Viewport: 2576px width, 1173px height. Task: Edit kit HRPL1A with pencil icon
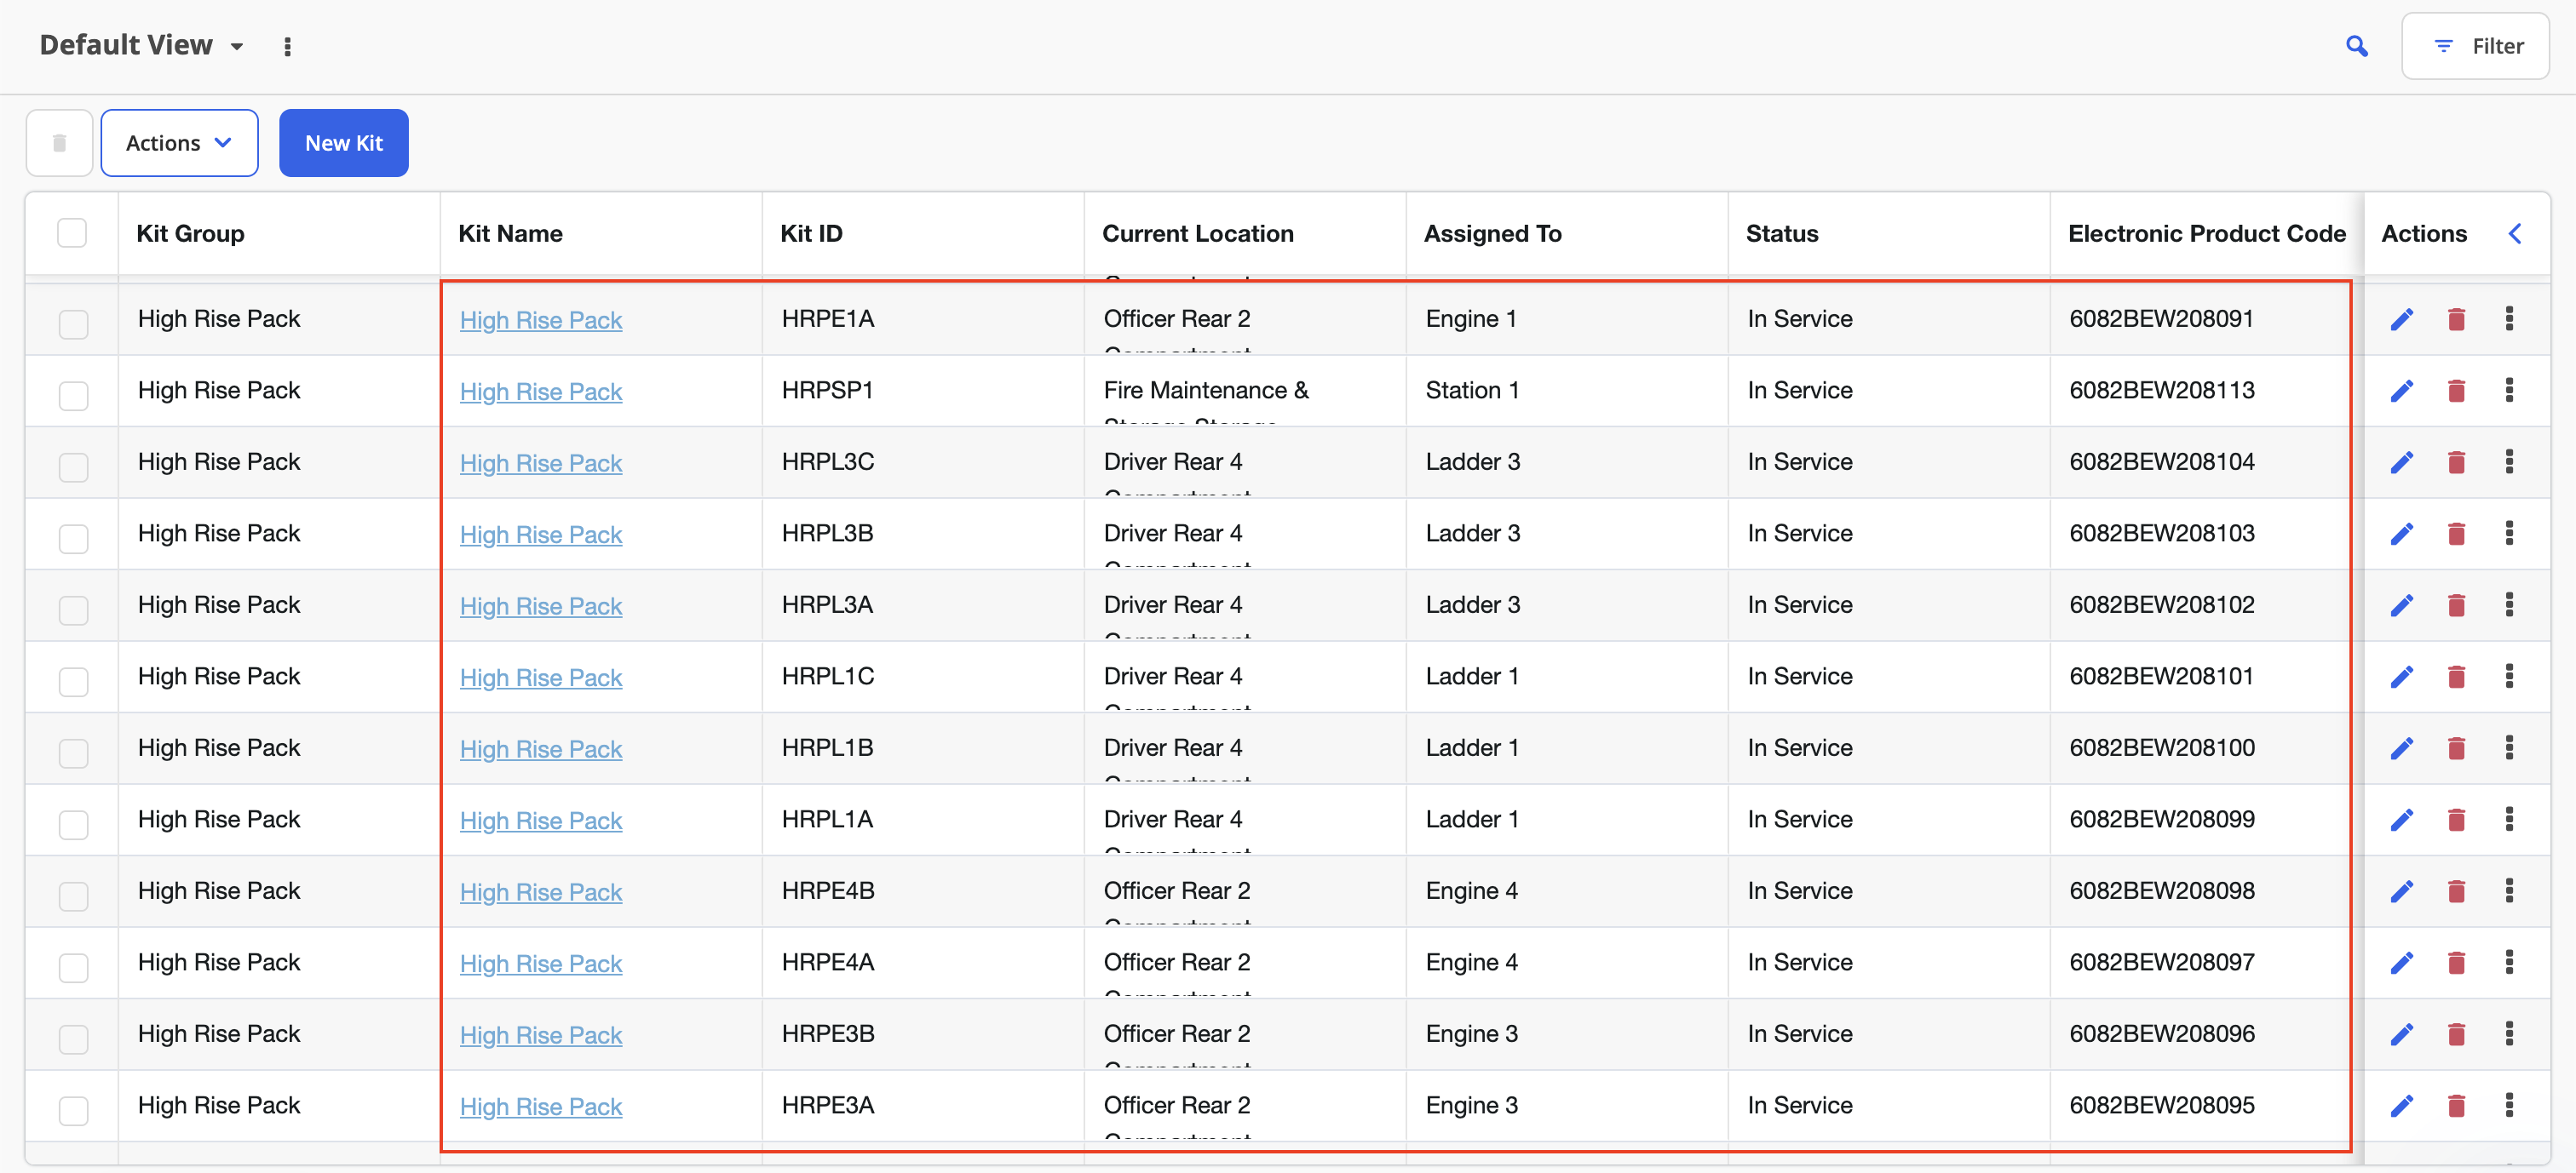pyautogui.click(x=2402, y=821)
